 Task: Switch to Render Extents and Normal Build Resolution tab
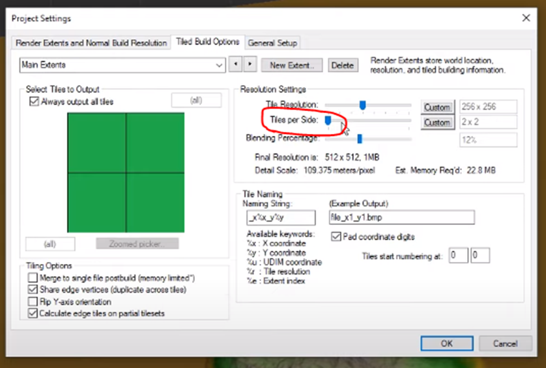91,43
